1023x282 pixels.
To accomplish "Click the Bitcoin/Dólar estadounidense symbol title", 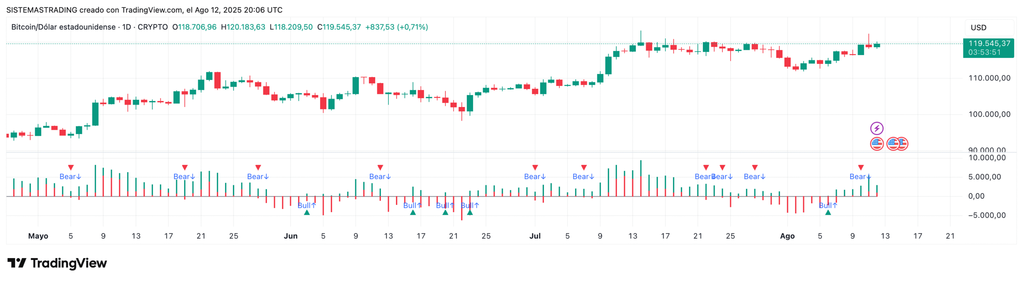I will point(63,27).
